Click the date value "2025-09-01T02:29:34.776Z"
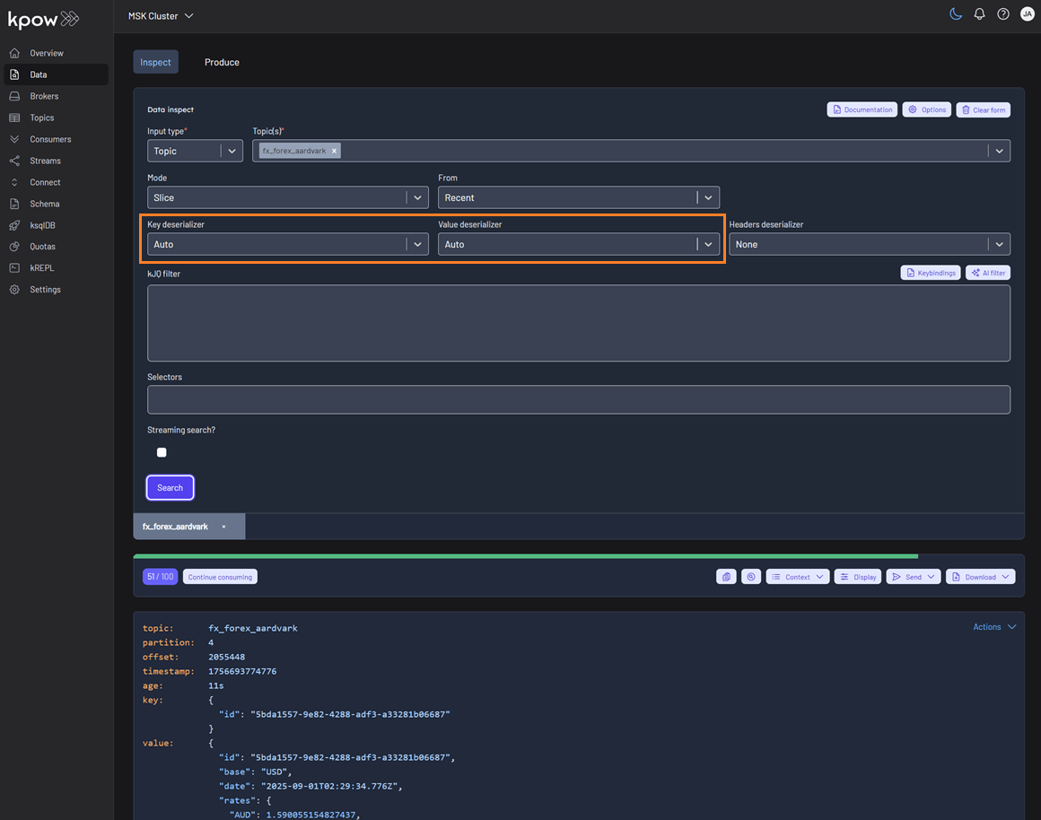The image size is (1041, 820). [329, 786]
